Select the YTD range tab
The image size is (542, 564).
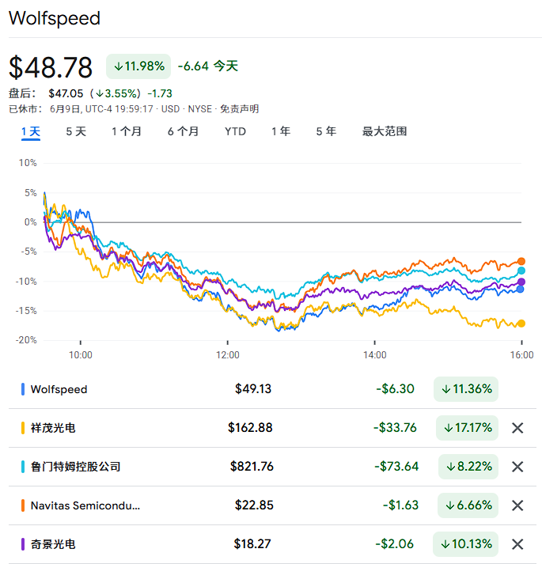[235, 131]
